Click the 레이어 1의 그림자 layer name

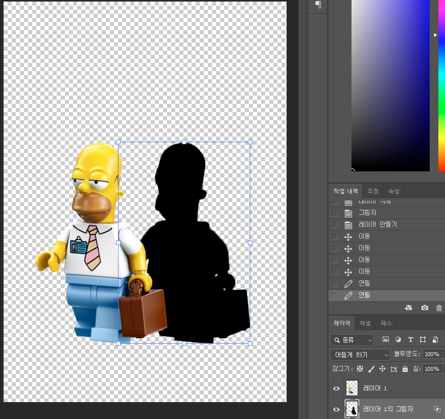(x=388, y=409)
